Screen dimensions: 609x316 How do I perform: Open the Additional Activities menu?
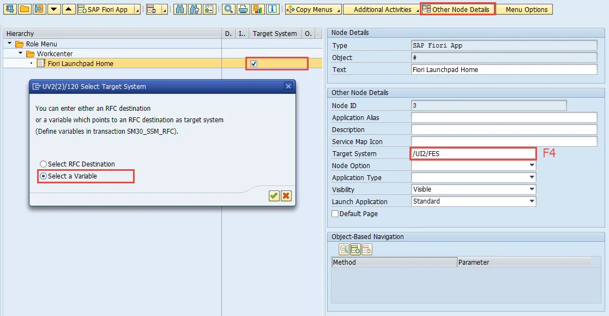pos(383,9)
